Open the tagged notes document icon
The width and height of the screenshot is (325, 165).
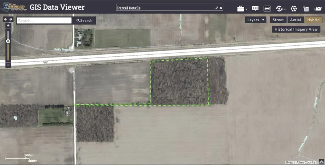(305, 8)
